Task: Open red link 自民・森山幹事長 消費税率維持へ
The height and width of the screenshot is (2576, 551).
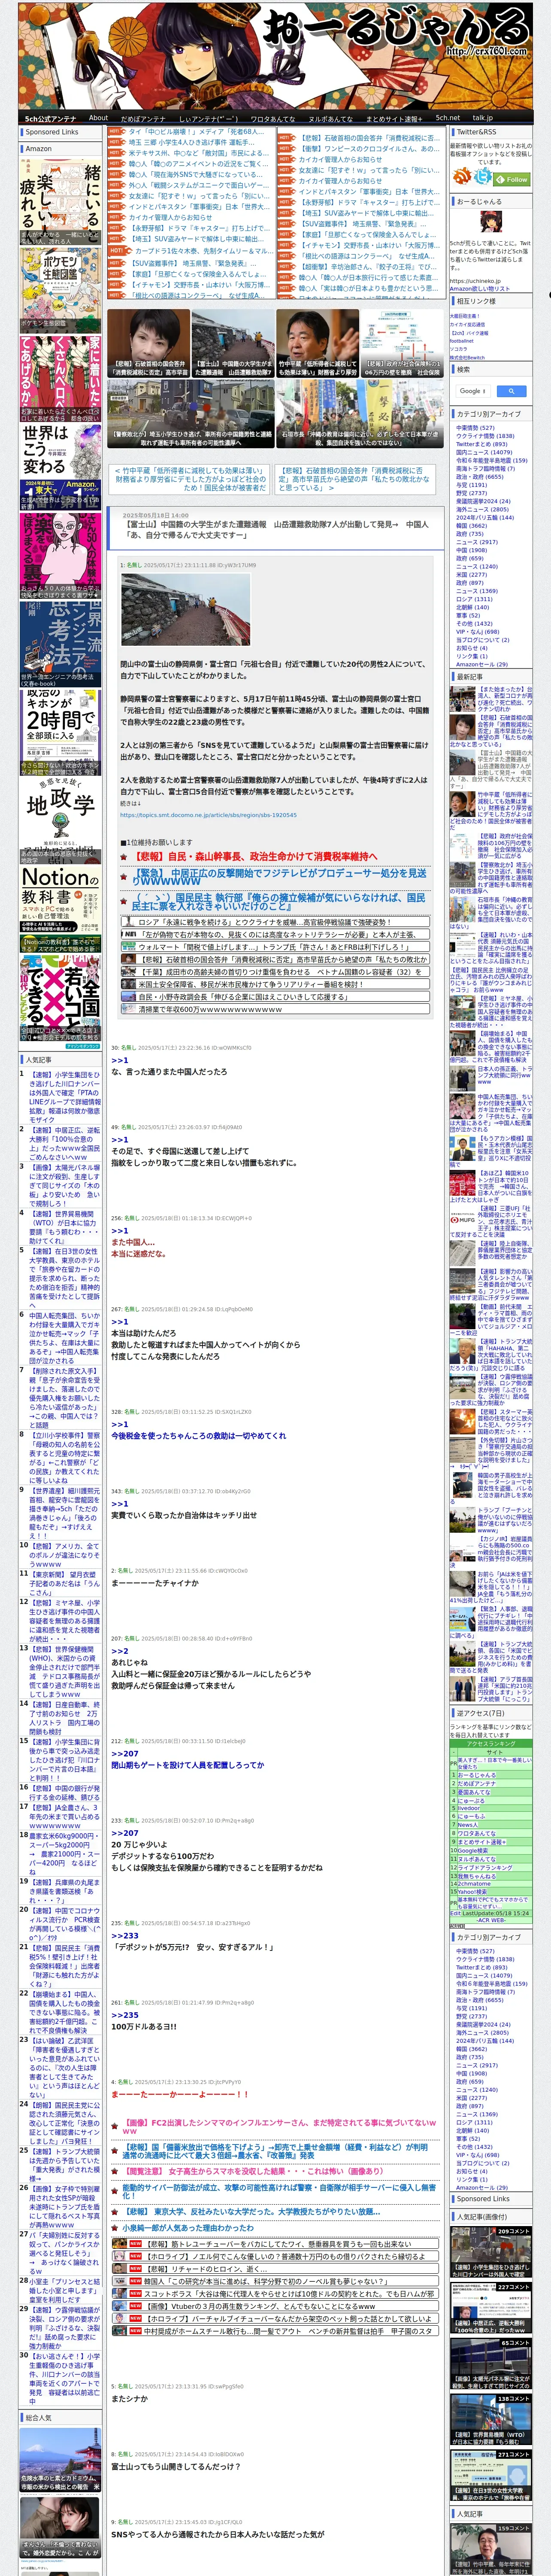Action: [x=255, y=856]
